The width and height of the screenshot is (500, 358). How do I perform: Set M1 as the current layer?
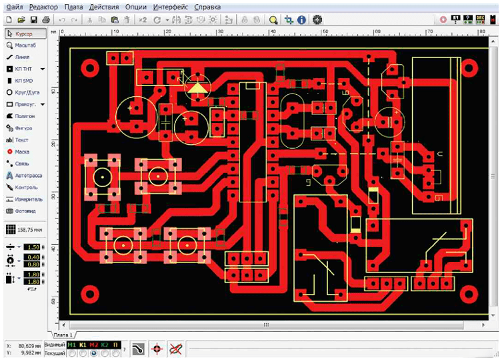coord(71,352)
